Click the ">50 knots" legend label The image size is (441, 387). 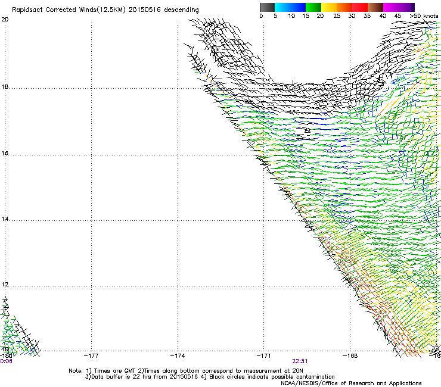(x=424, y=16)
